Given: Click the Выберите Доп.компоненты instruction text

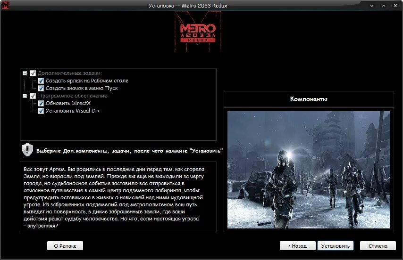Looking at the screenshot, I should click(x=129, y=151).
